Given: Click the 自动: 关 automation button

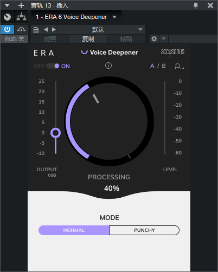Looking at the screenshot, I should point(14,39).
